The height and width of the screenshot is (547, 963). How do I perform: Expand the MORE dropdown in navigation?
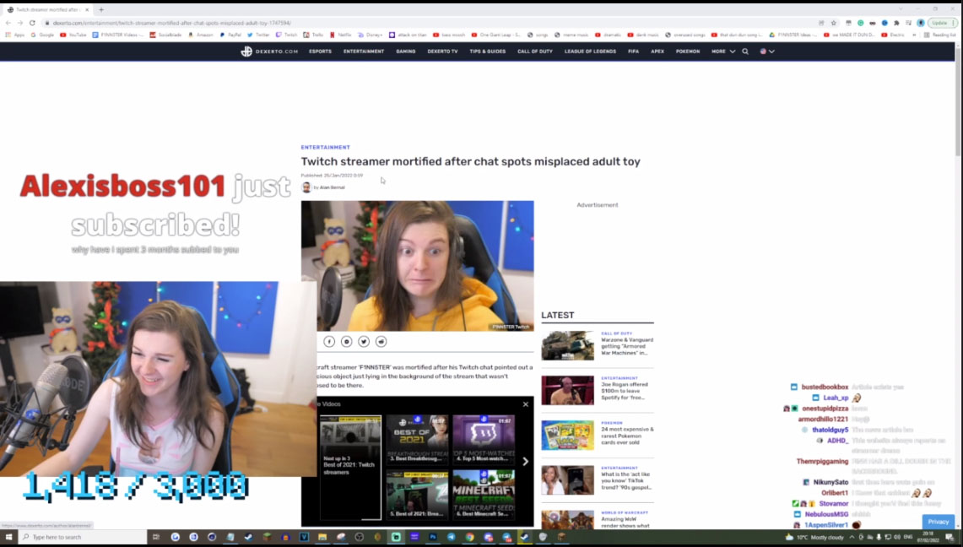(722, 51)
